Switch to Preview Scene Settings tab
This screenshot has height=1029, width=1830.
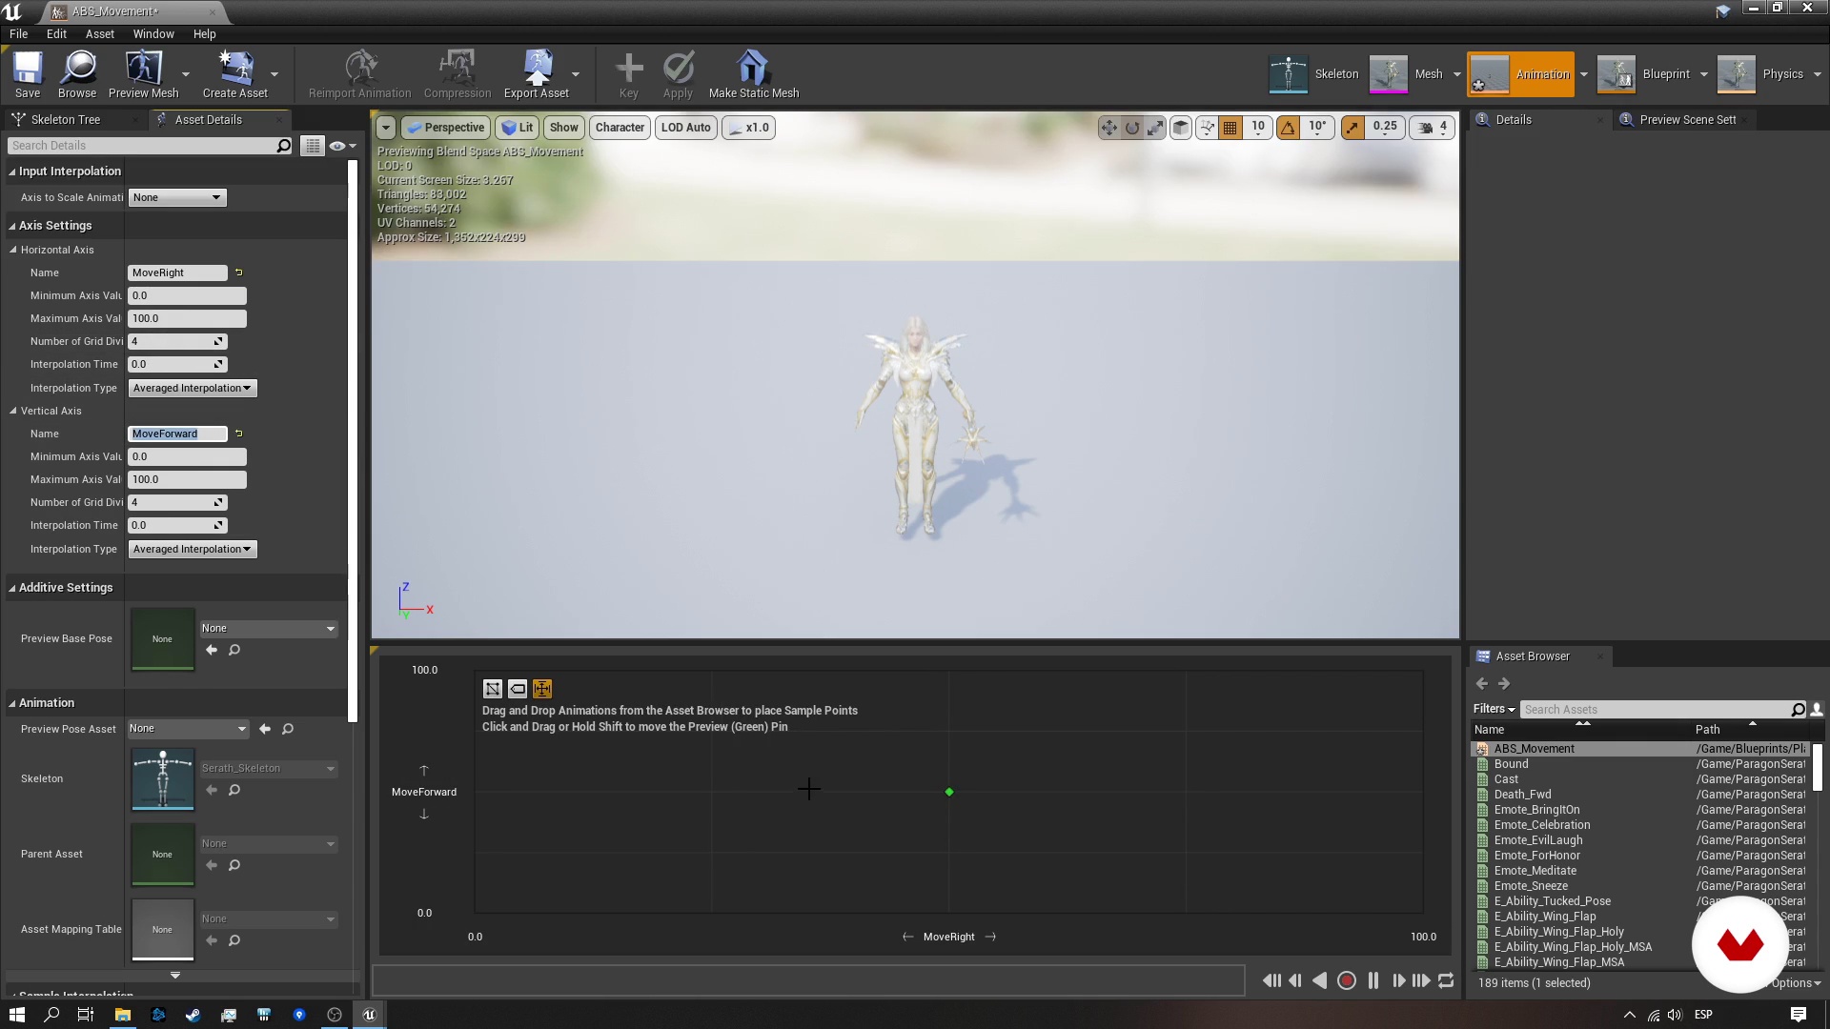tap(1687, 119)
